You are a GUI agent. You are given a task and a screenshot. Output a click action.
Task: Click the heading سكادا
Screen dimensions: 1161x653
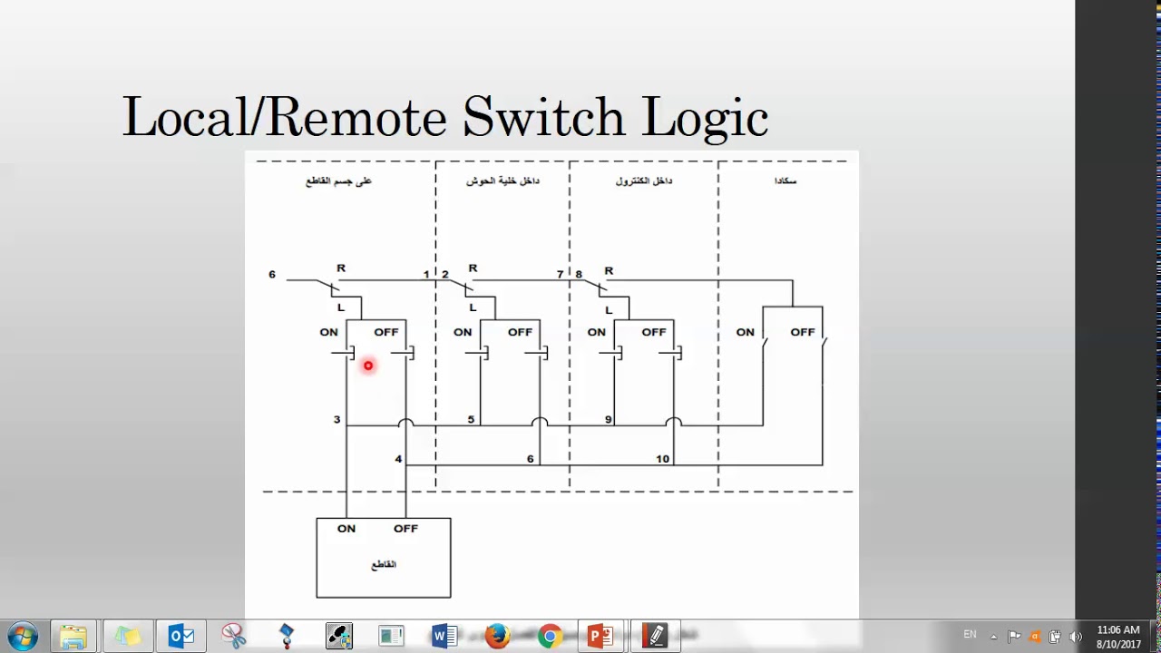[x=785, y=181]
